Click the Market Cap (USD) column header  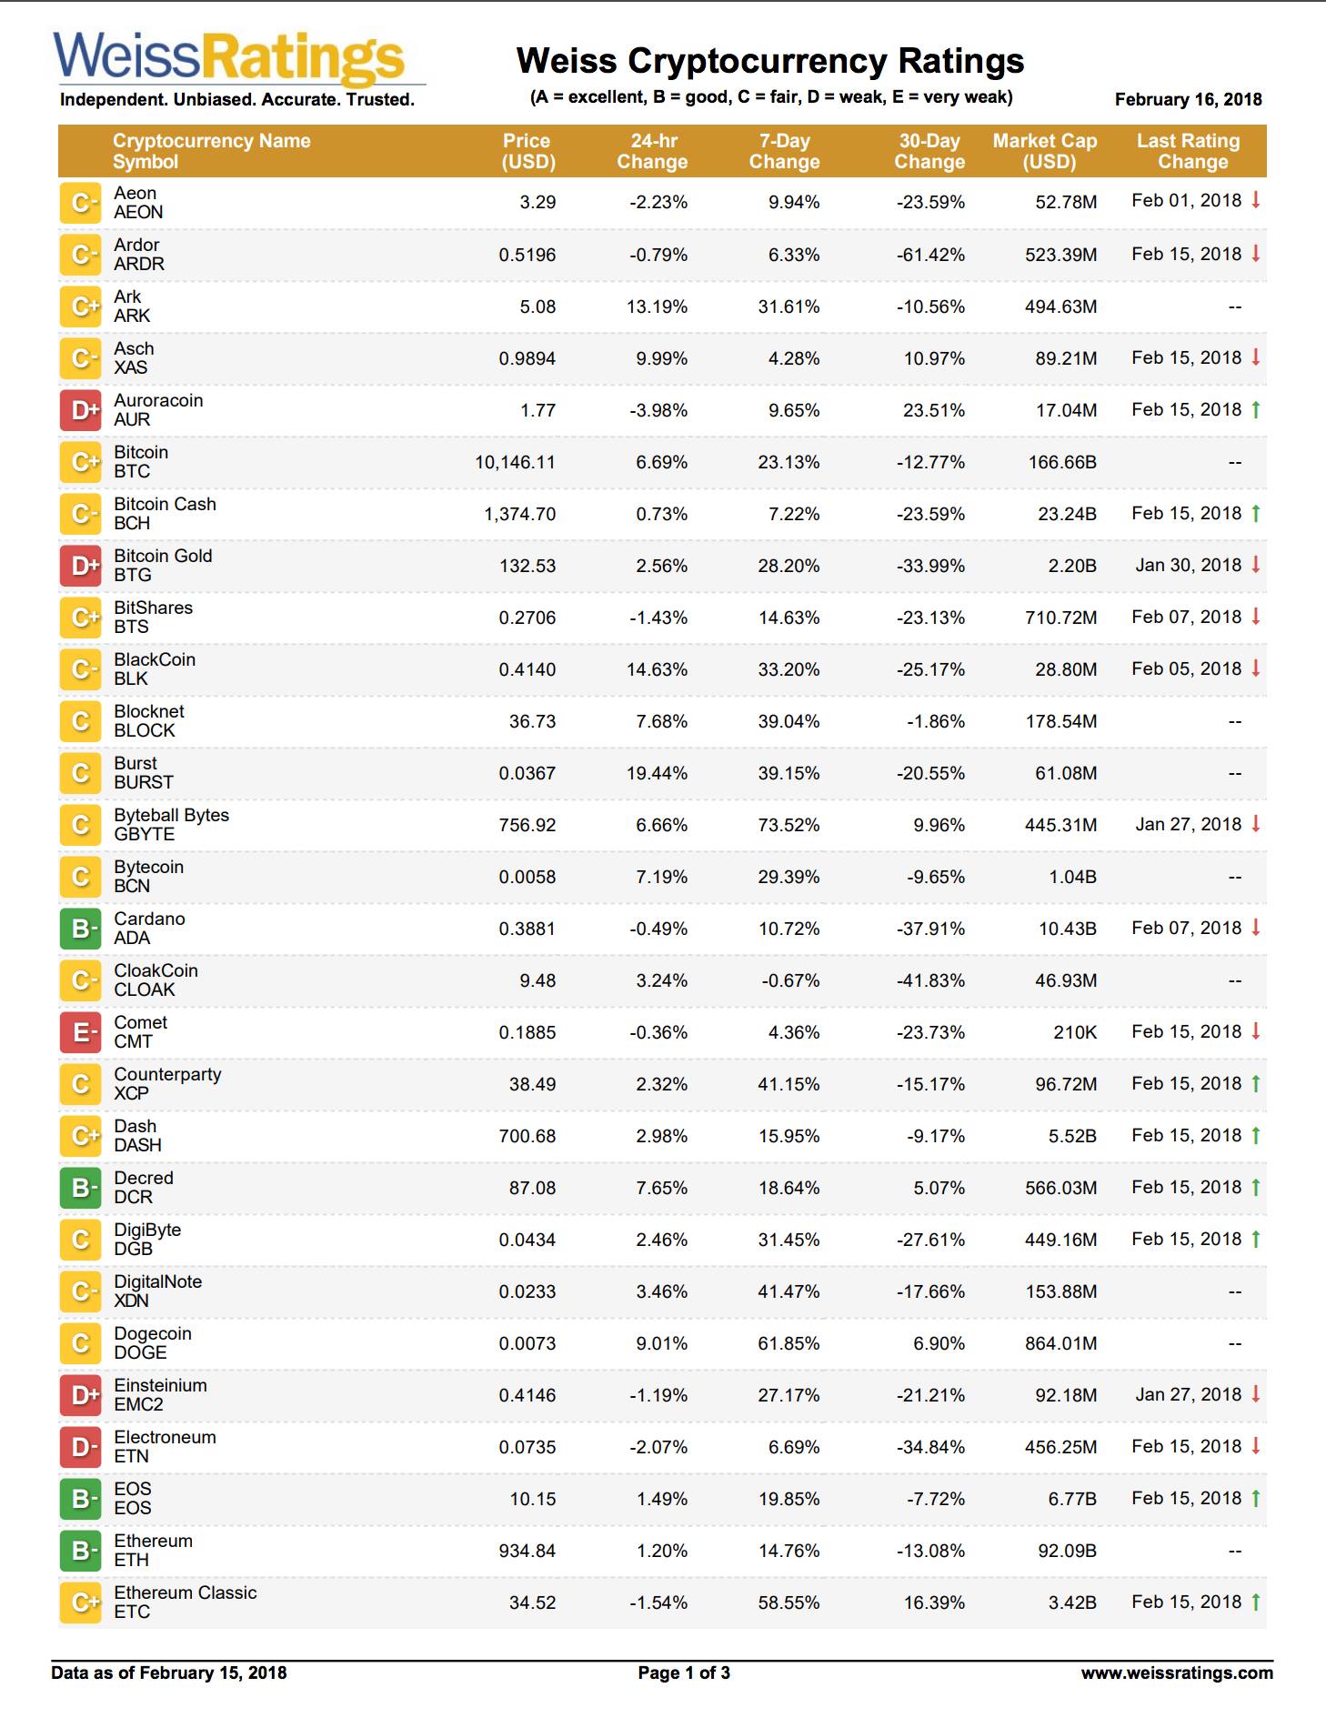coord(1045,151)
